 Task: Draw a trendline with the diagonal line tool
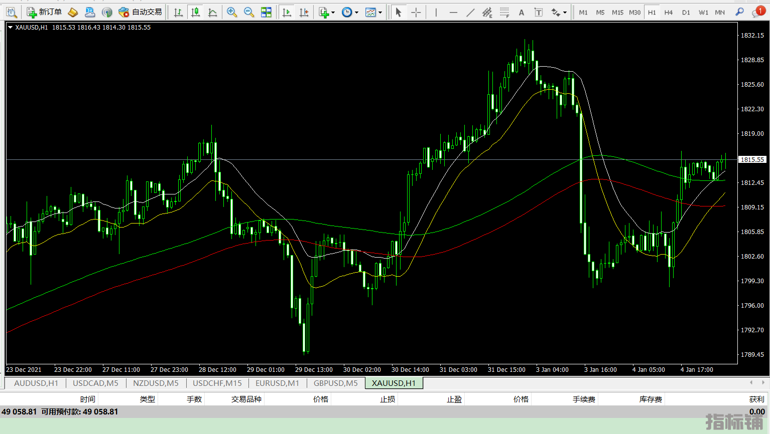coord(470,12)
